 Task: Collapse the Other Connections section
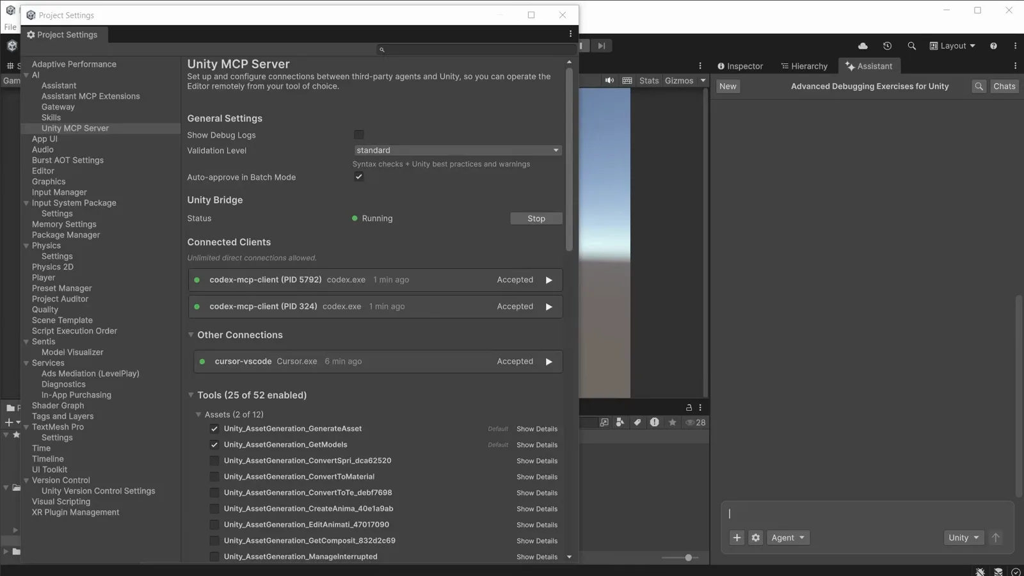(x=191, y=335)
